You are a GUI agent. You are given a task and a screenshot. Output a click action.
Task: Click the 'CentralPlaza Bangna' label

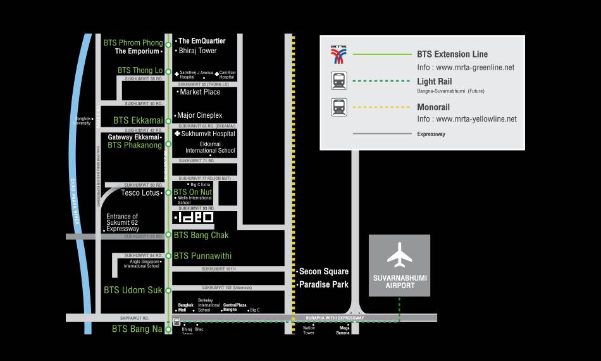pyautogui.click(x=235, y=307)
